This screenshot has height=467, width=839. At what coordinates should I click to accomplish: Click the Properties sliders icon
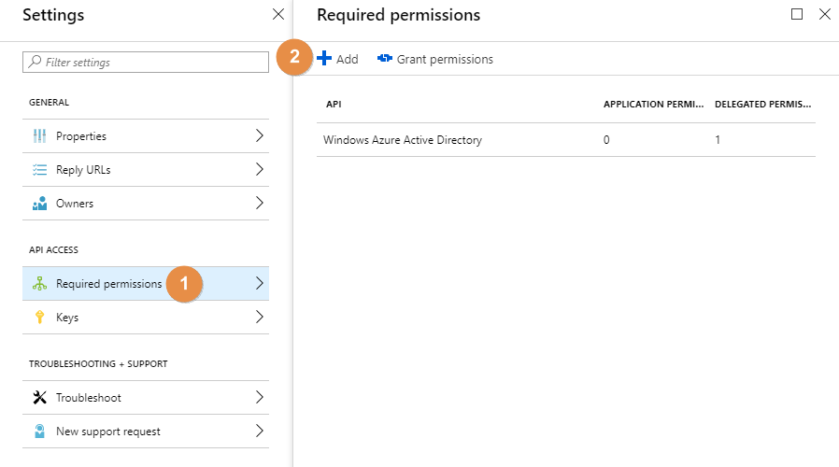[x=39, y=136]
